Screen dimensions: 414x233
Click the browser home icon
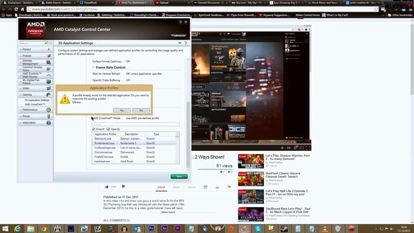(23, 9)
